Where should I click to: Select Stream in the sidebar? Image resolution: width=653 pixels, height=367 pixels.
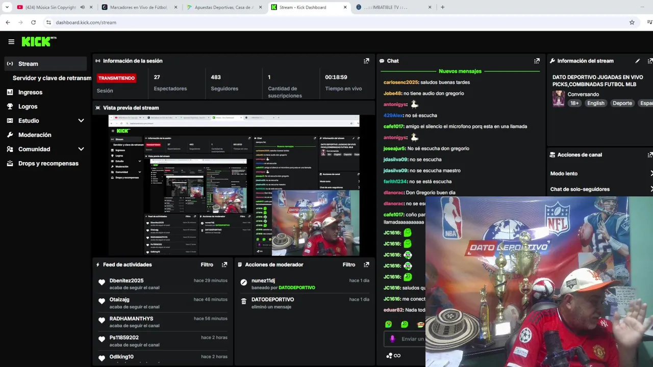click(45, 64)
